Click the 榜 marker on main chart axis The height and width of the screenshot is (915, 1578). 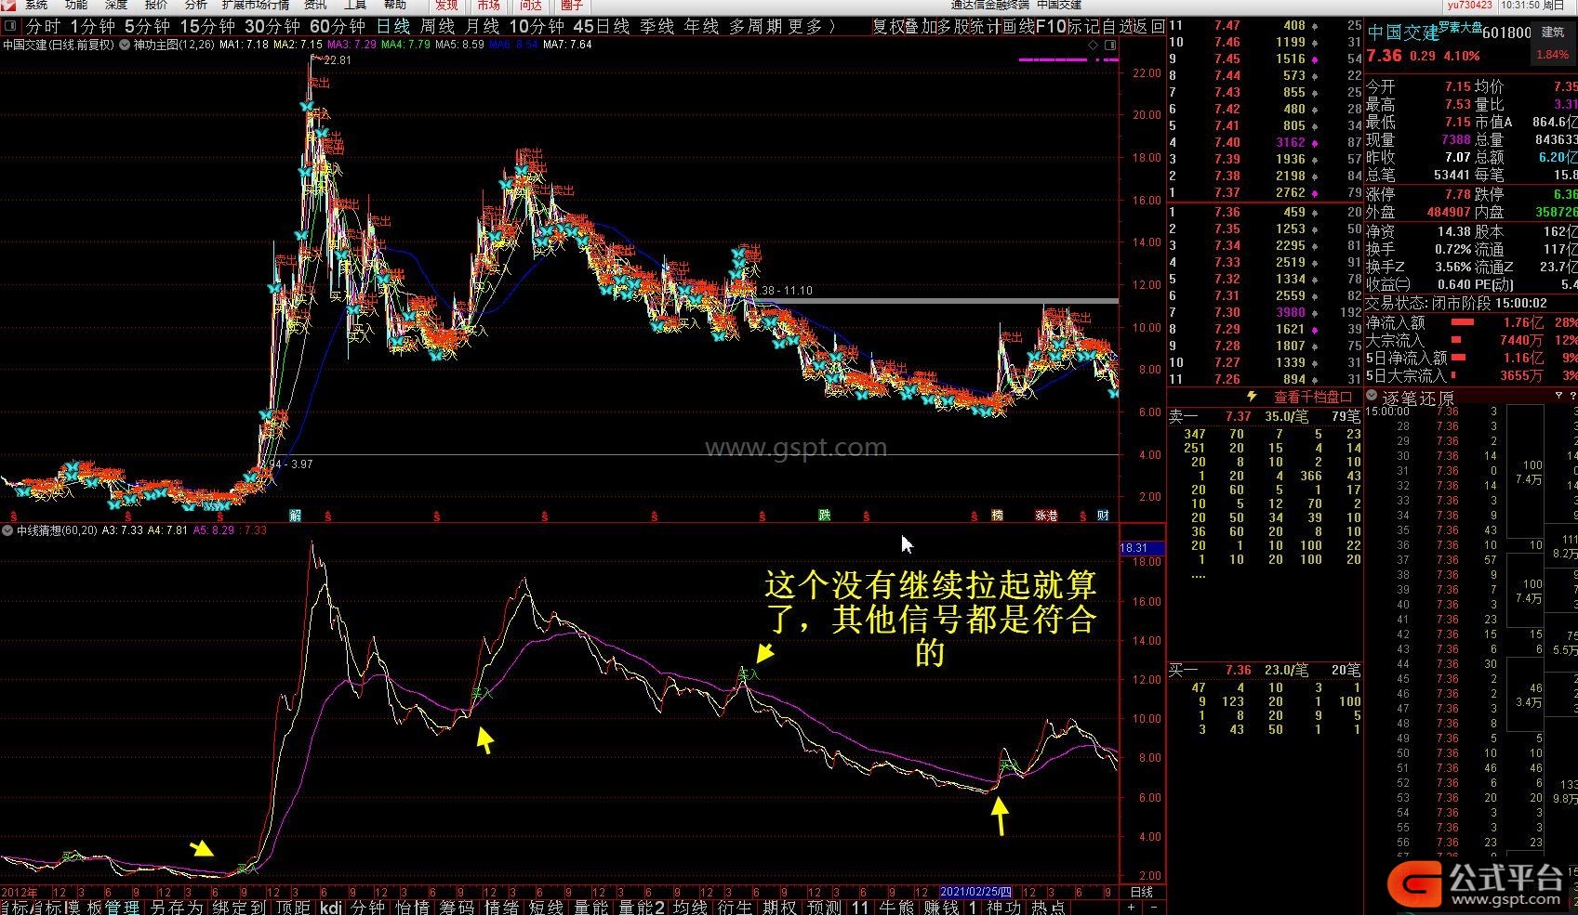(x=997, y=516)
